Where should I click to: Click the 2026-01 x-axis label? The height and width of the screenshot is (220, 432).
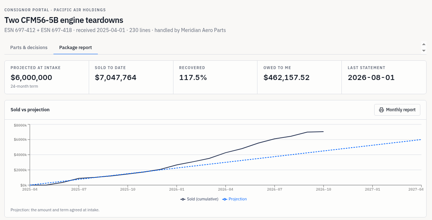[177, 189]
